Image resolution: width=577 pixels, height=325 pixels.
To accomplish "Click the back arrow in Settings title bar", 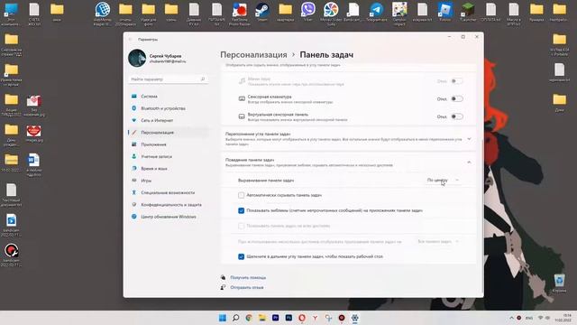I will 130,39.
